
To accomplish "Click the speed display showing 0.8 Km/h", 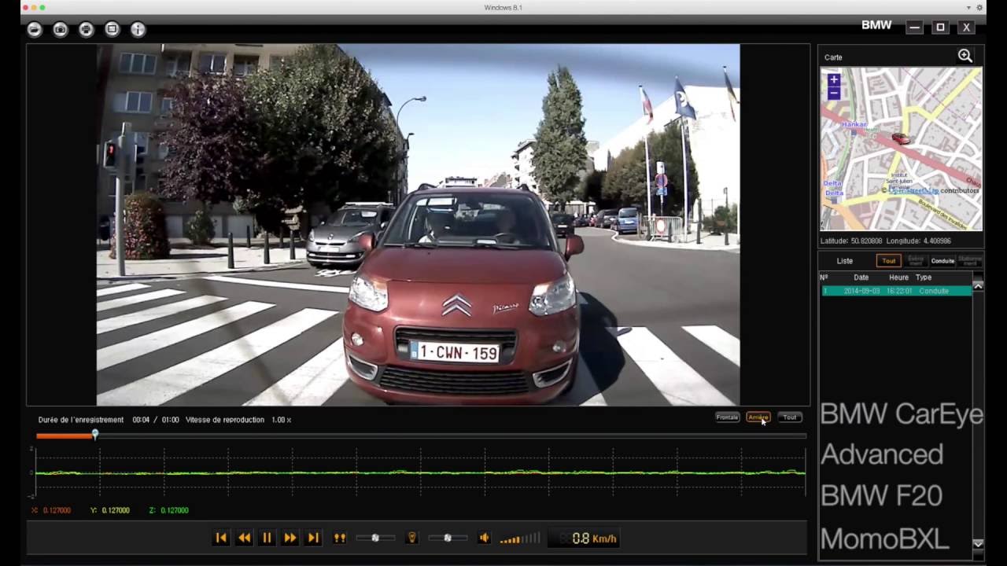I will 583,538.
